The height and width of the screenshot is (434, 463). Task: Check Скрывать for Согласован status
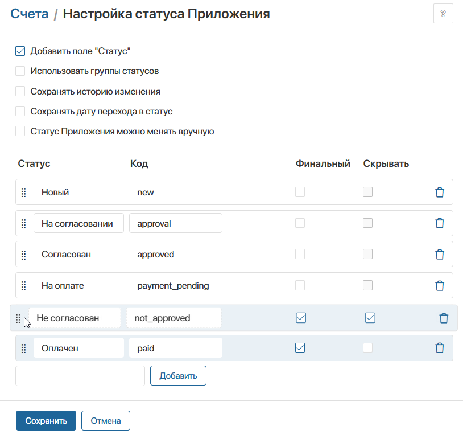[367, 254]
